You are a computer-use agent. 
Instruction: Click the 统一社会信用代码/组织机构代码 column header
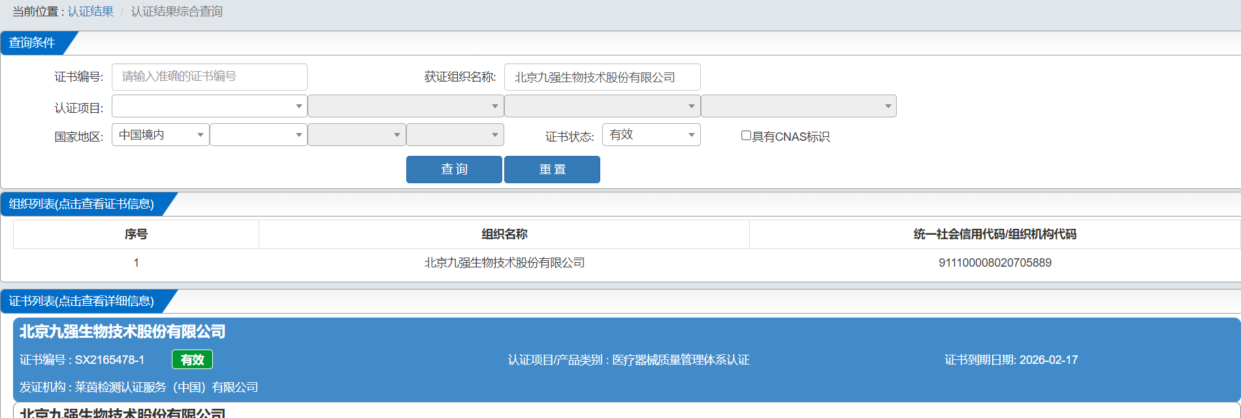click(x=995, y=234)
